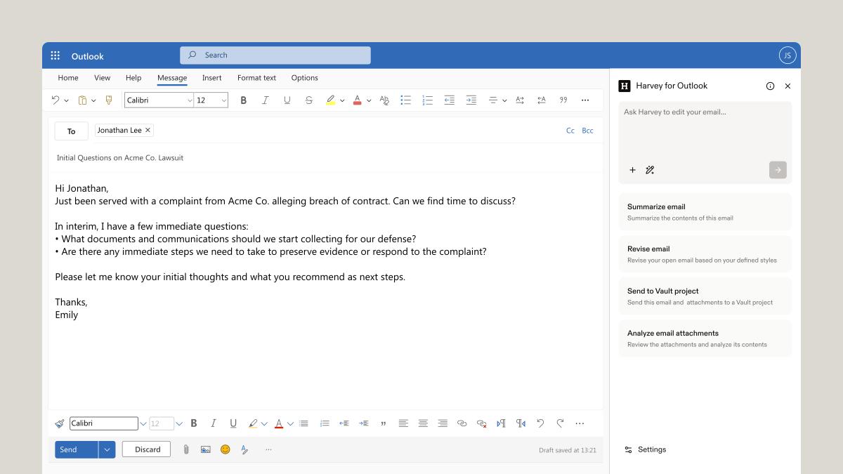Select the yellow highlight color in ribbon

[330, 100]
